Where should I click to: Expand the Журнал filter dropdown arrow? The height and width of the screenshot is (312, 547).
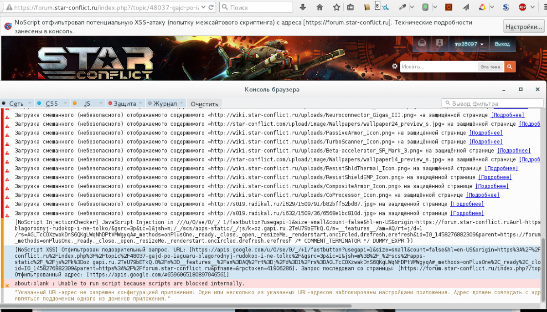coord(181,103)
